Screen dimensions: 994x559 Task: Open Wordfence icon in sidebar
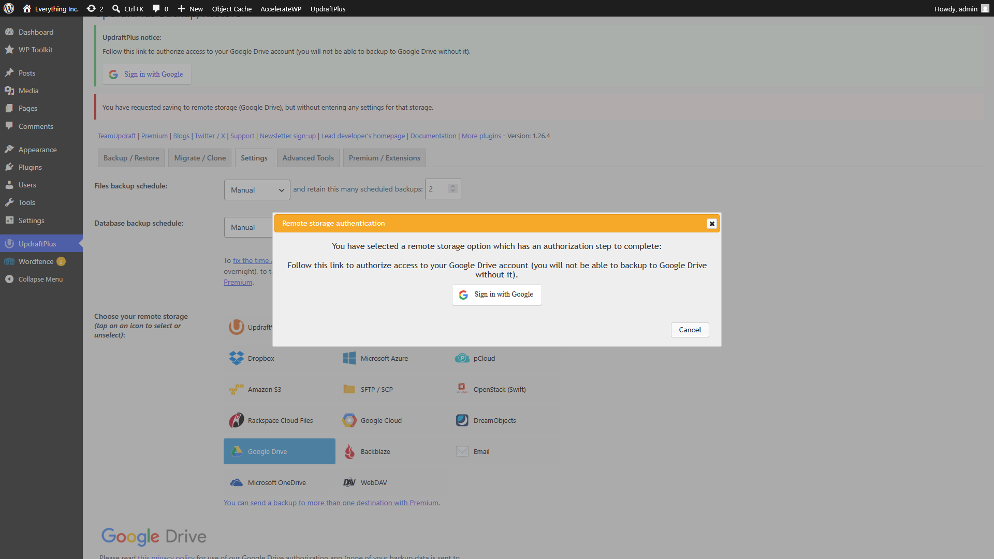[x=9, y=261]
